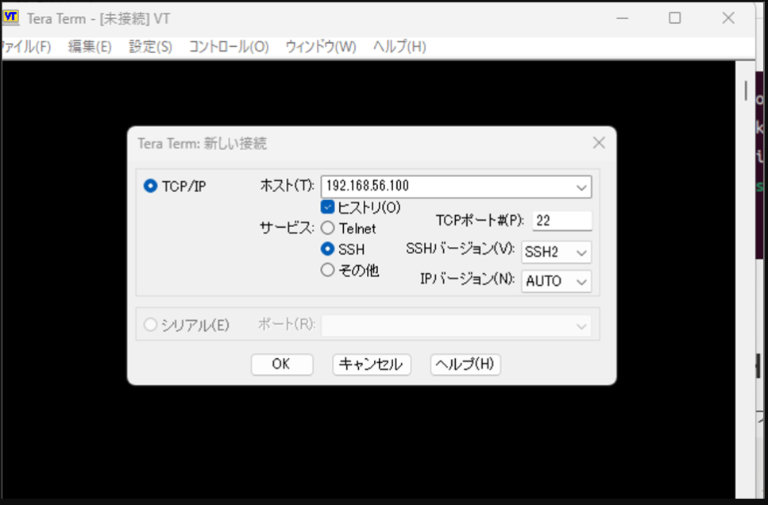The height and width of the screenshot is (505, 768).
Task: Expand the serial ポート(R) dropdown
Action: (x=581, y=326)
